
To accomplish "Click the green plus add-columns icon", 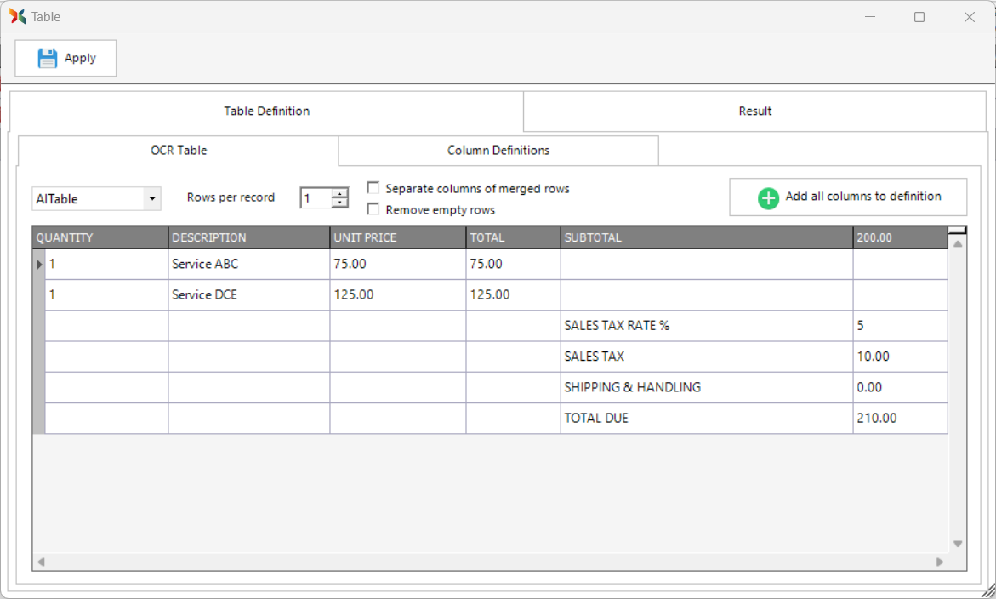I will click(768, 197).
